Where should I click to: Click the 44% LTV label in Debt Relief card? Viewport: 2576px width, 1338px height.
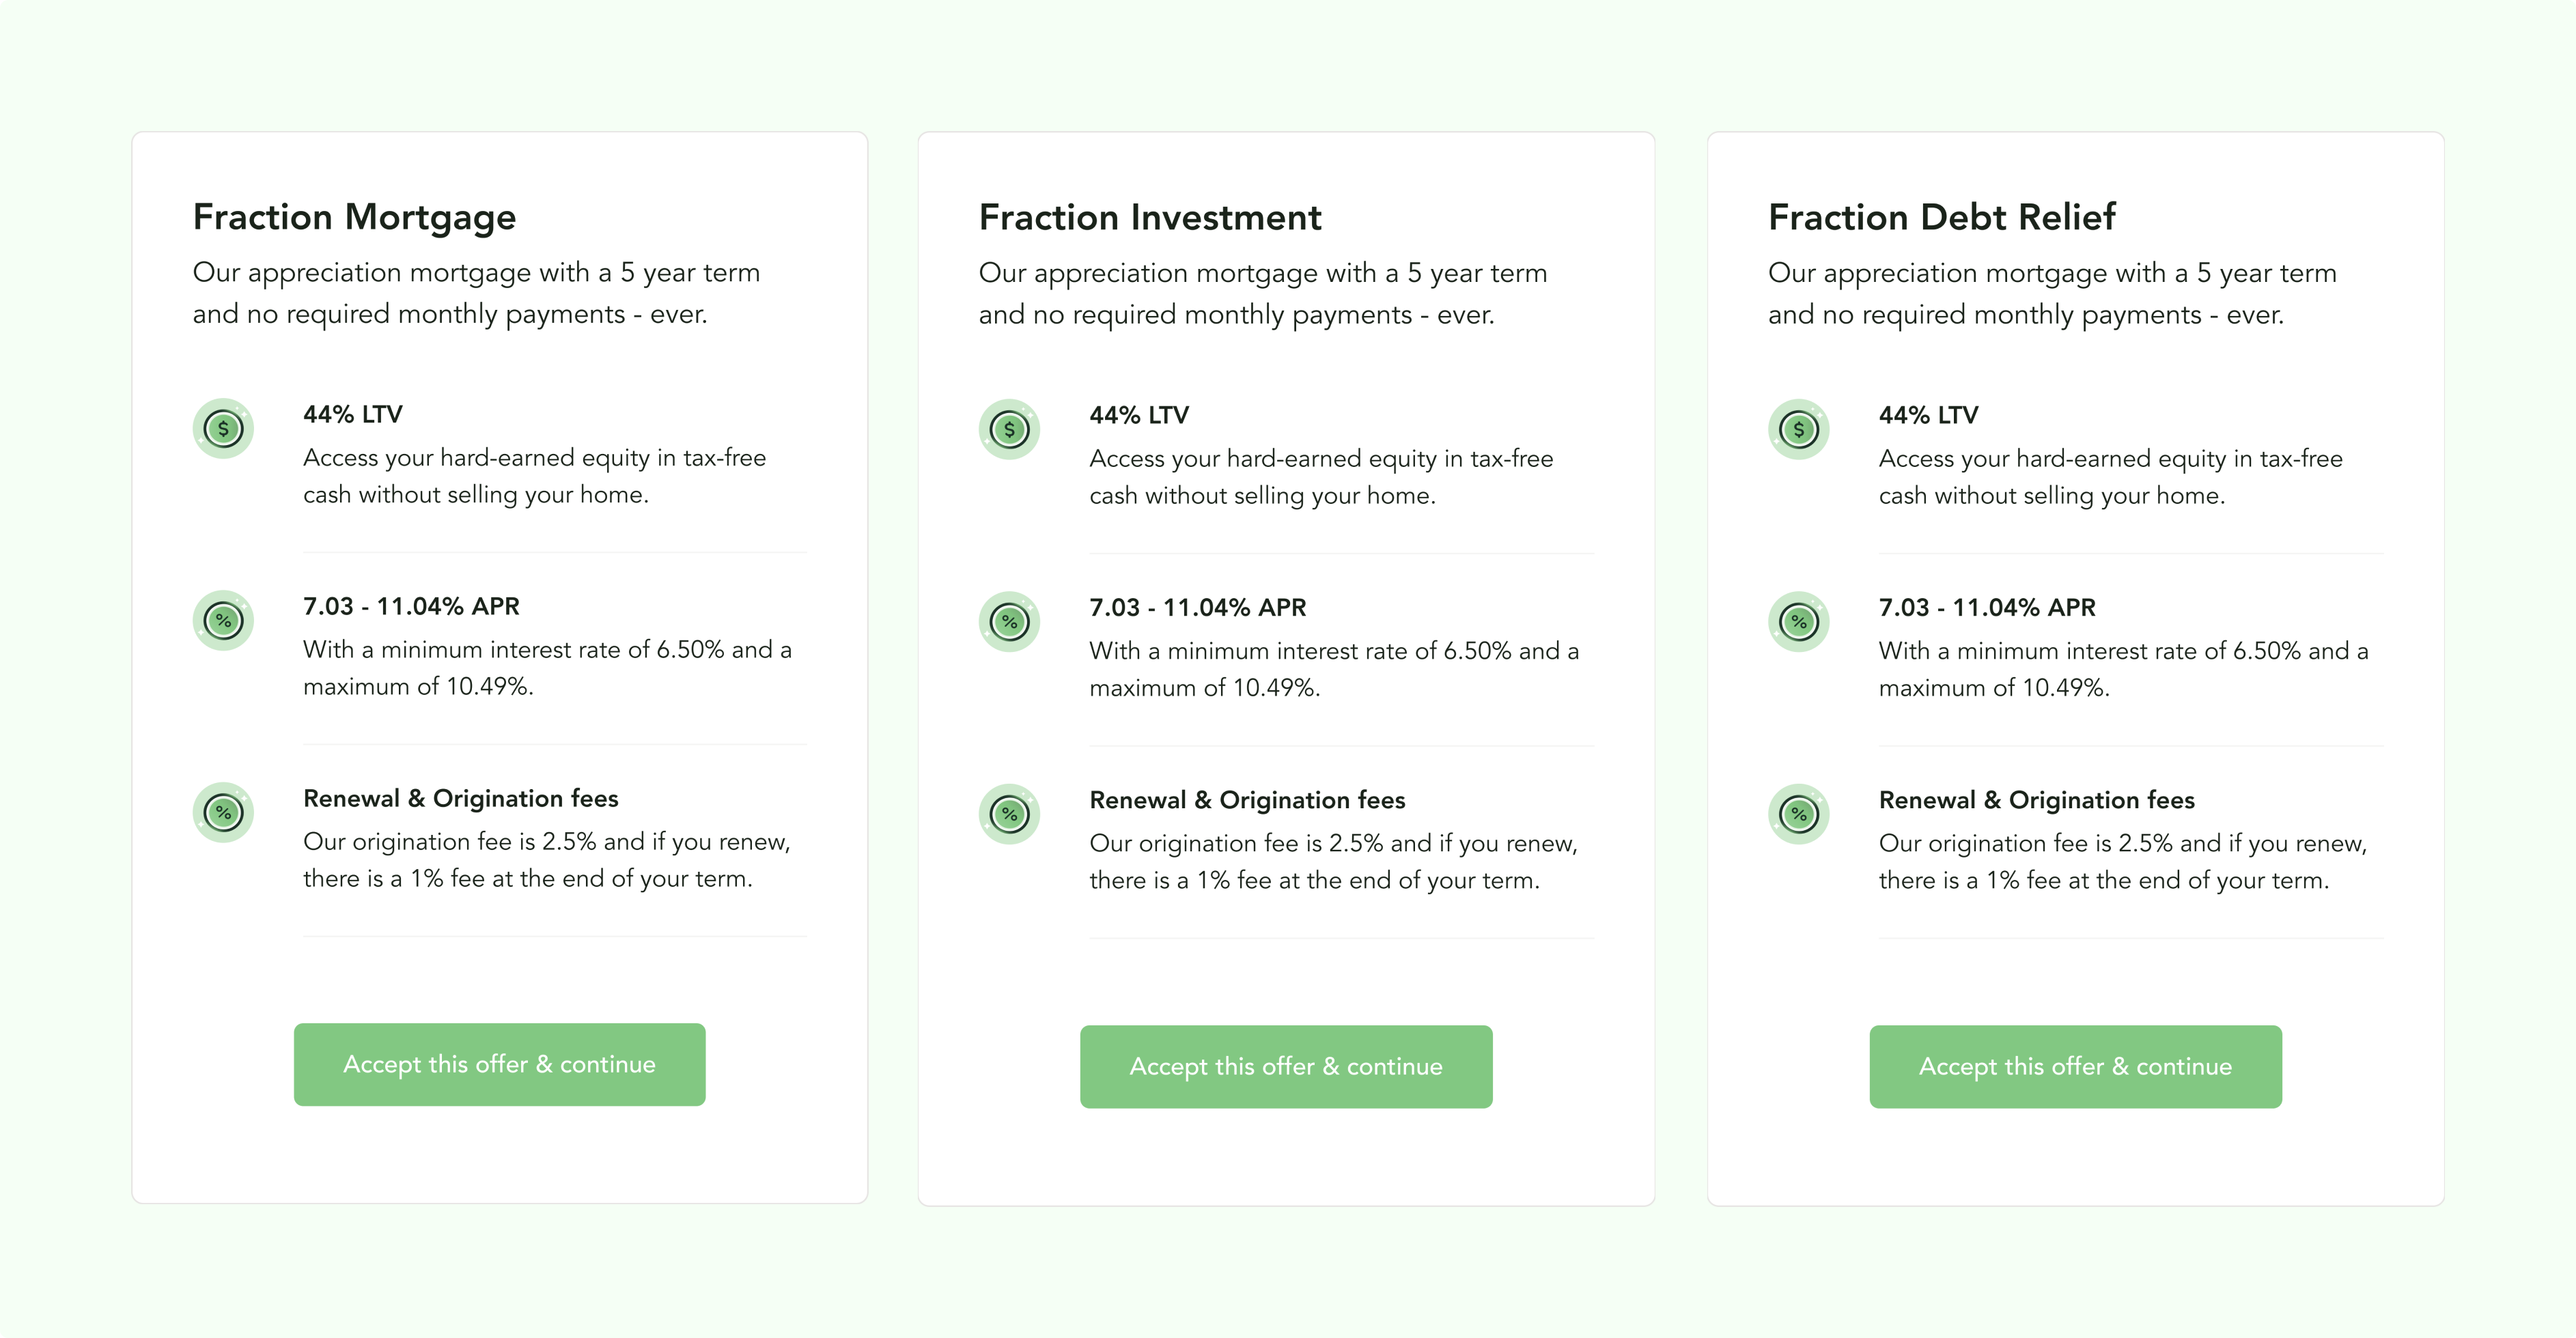[1928, 414]
